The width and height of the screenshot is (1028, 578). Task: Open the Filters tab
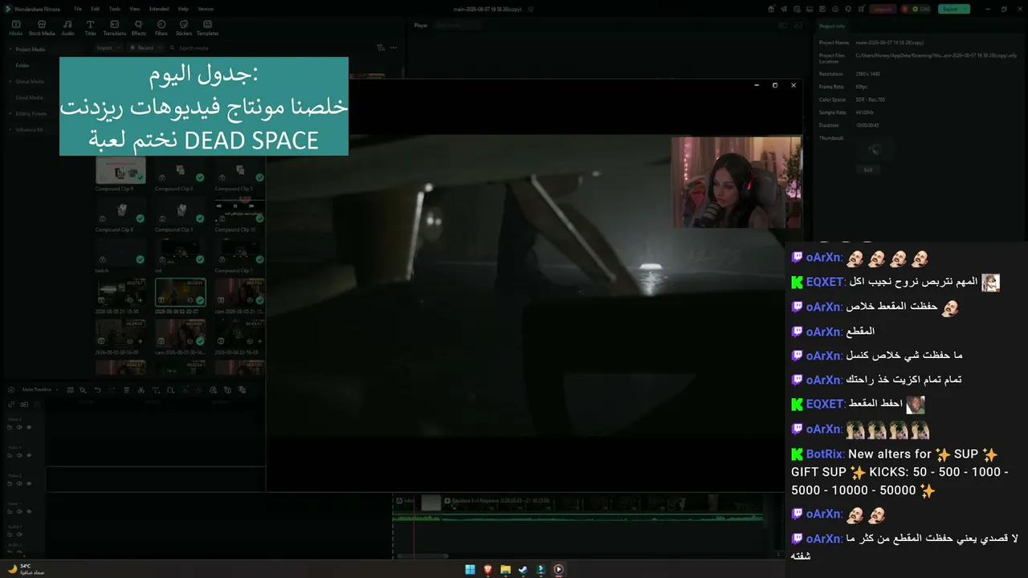(x=161, y=28)
